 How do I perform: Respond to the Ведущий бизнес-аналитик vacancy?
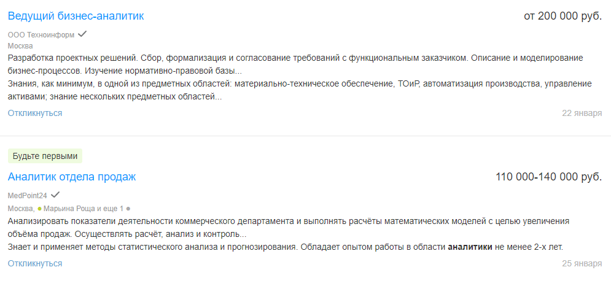pyautogui.click(x=35, y=113)
